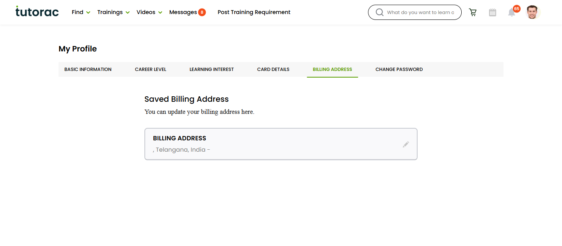Switch to the Change Password tab
This screenshot has width=562, height=246.
click(399, 69)
